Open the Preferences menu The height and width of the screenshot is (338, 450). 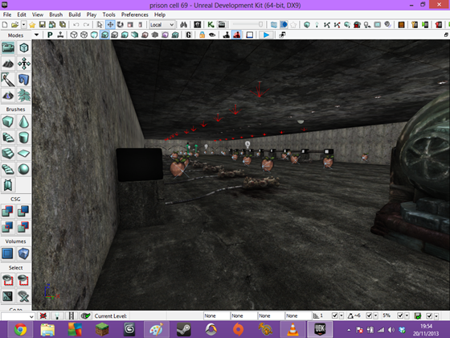click(x=135, y=14)
